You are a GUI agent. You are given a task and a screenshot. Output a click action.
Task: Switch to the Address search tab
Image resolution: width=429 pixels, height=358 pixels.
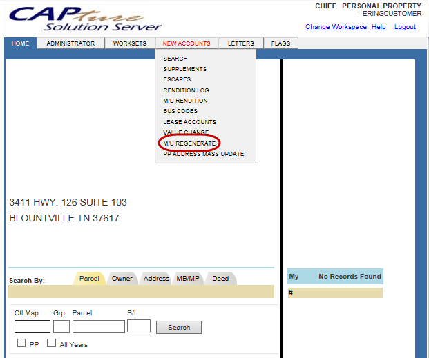(156, 279)
